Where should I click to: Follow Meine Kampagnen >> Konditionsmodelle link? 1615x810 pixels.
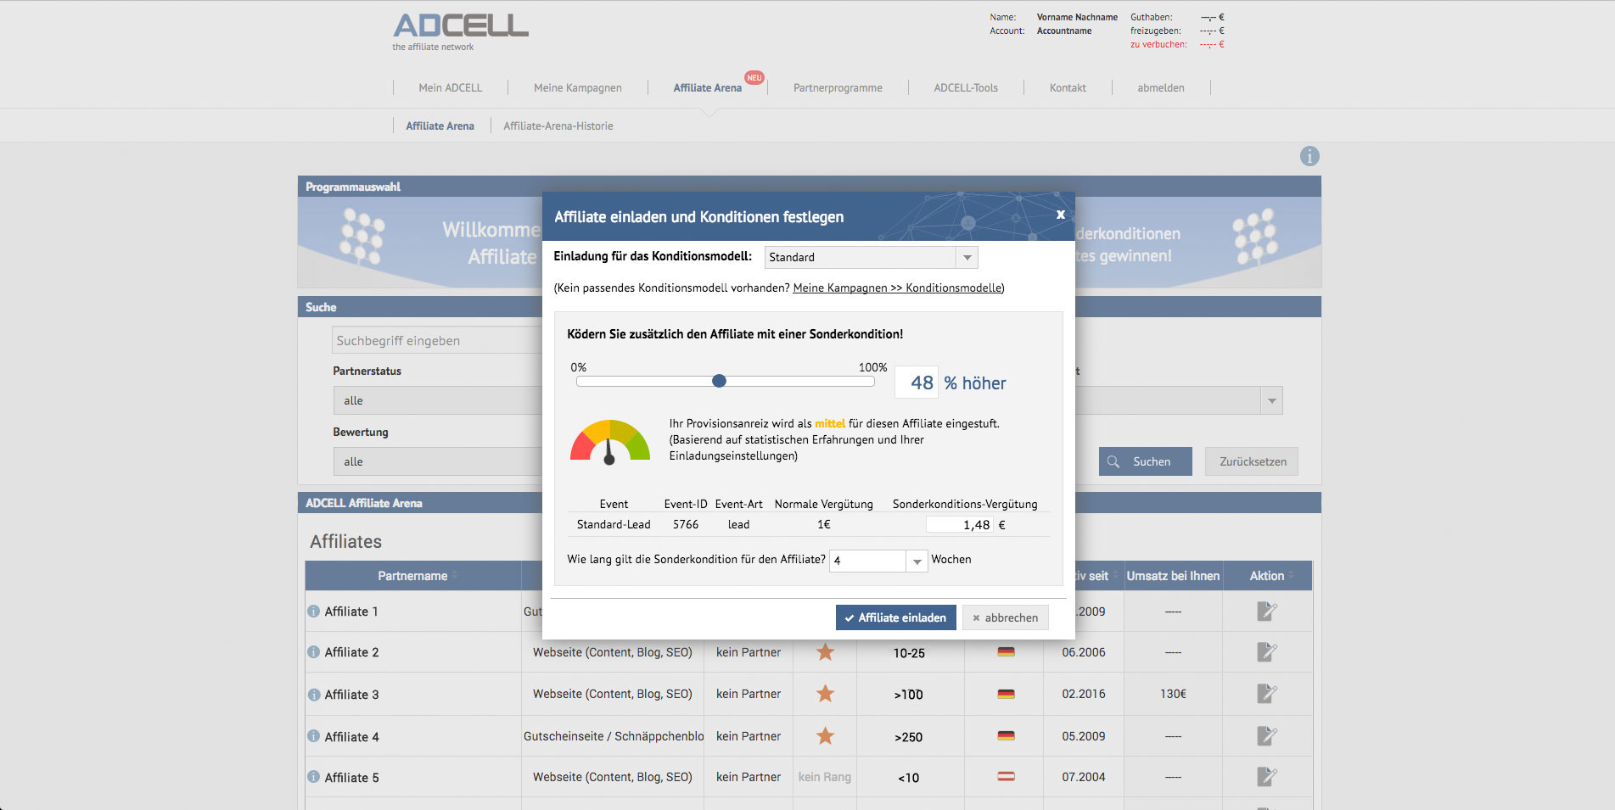click(x=897, y=288)
